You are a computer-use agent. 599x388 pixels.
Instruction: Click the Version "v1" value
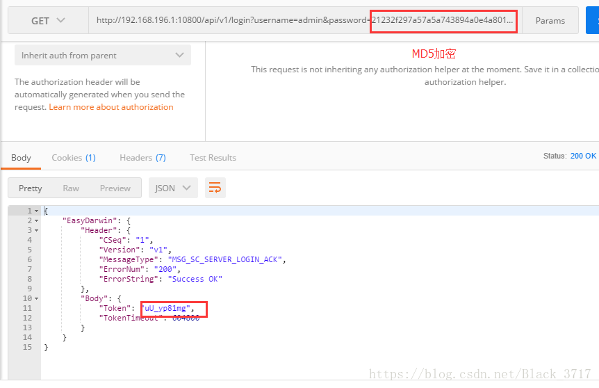point(158,250)
